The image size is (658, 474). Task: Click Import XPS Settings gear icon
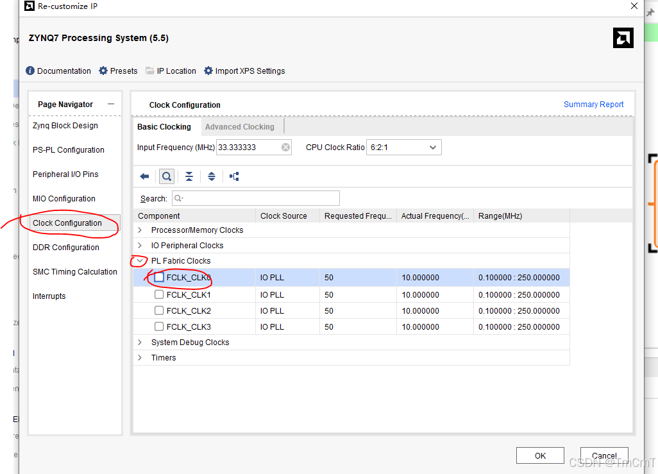(x=208, y=71)
